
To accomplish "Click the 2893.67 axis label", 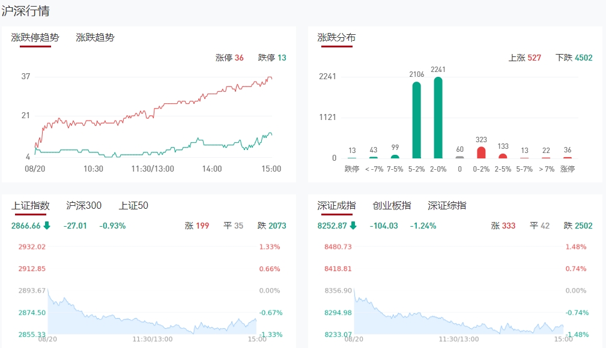I will click(x=32, y=290).
